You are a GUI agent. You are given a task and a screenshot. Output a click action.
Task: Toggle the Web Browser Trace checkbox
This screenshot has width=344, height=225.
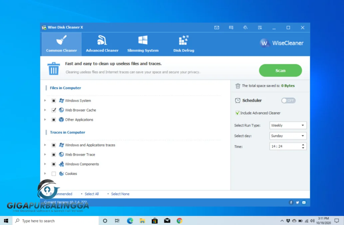coord(54,155)
